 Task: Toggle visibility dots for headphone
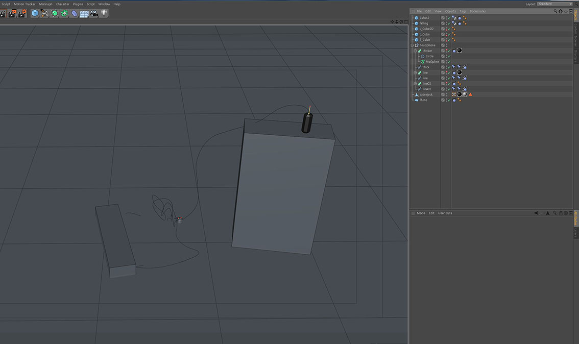(x=446, y=45)
